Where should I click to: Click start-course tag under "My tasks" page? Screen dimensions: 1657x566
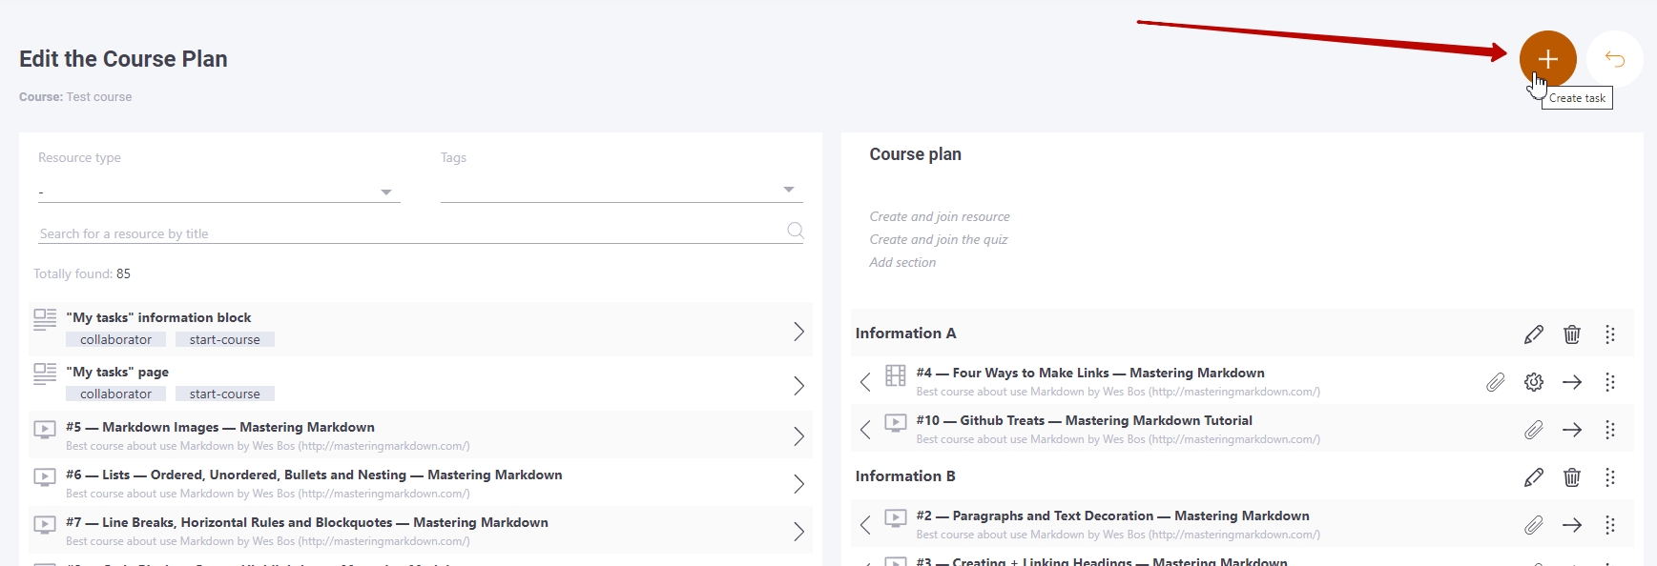click(x=224, y=394)
